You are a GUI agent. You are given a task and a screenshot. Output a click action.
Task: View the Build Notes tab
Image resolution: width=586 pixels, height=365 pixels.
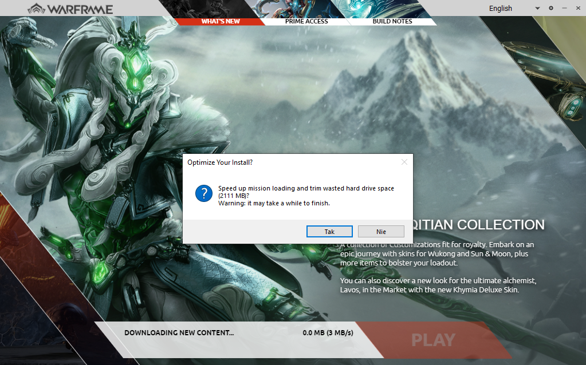click(x=392, y=21)
